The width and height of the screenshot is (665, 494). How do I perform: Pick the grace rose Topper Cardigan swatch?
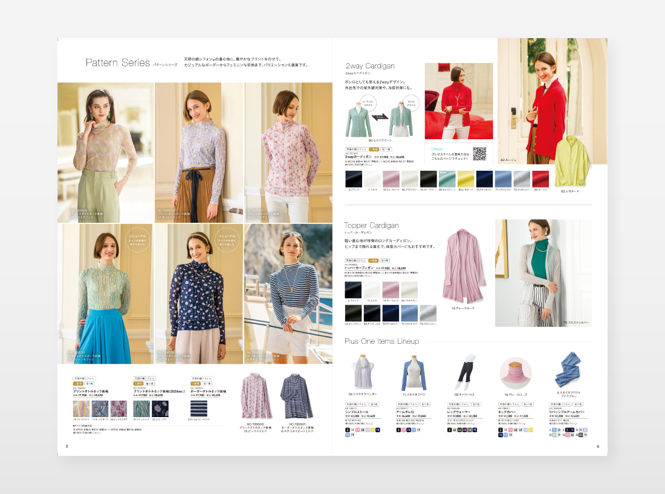pos(391,290)
